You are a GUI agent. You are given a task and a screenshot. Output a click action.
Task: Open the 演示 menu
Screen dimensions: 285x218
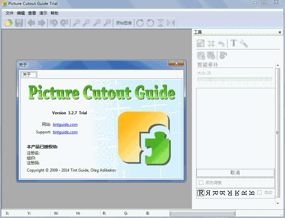pos(43,13)
